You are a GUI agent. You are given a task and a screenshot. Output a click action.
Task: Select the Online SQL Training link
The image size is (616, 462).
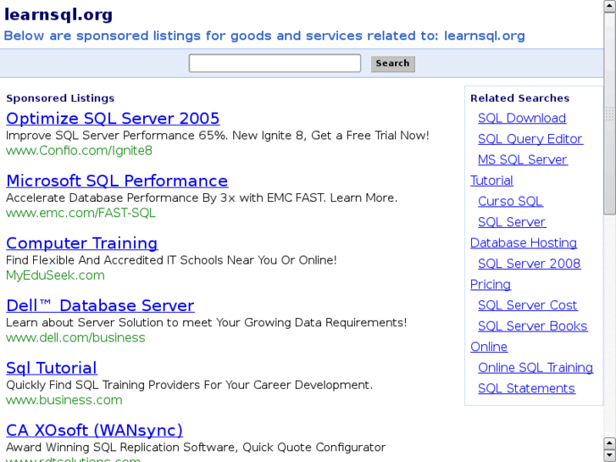click(536, 368)
